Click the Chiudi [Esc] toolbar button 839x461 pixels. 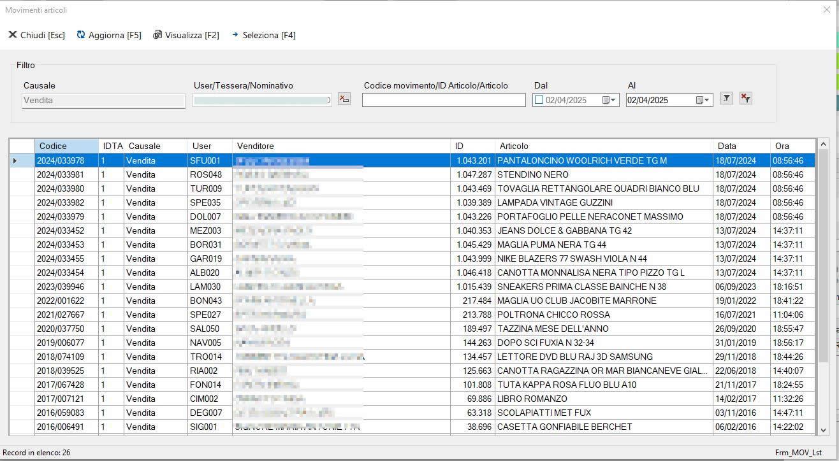click(x=36, y=35)
